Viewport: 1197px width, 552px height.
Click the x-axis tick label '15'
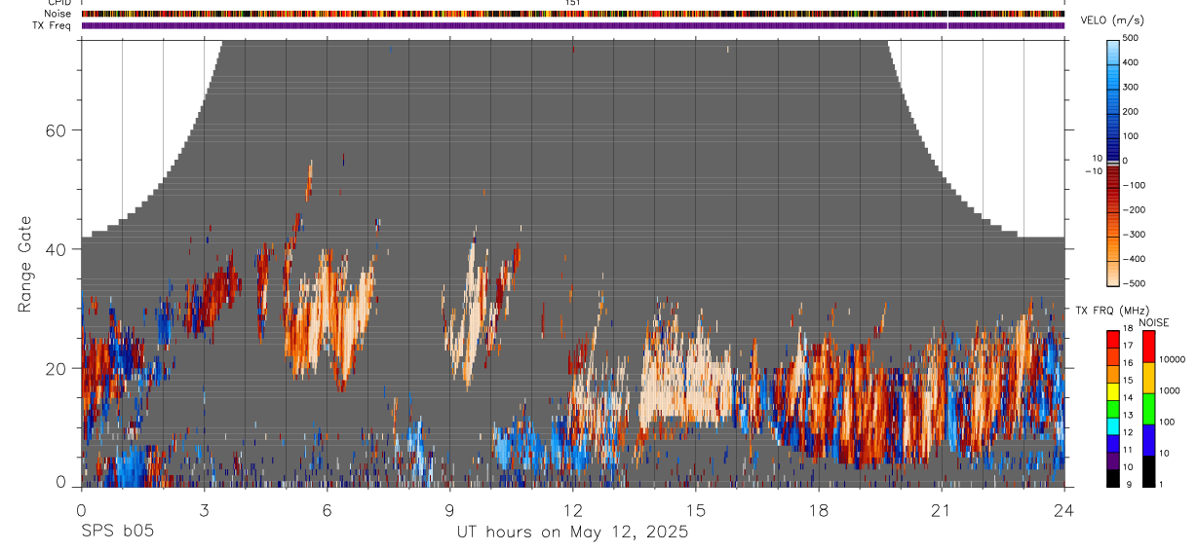tap(695, 510)
